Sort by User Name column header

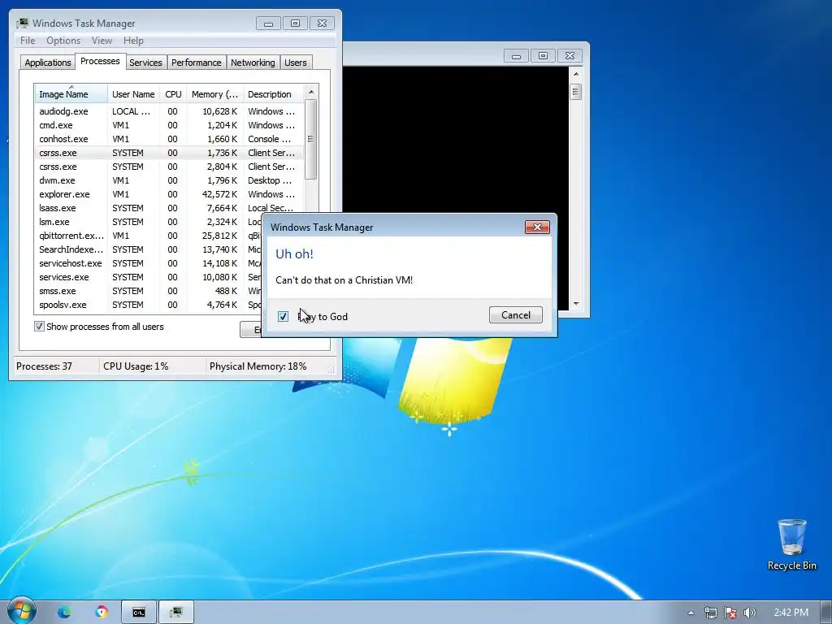134,94
